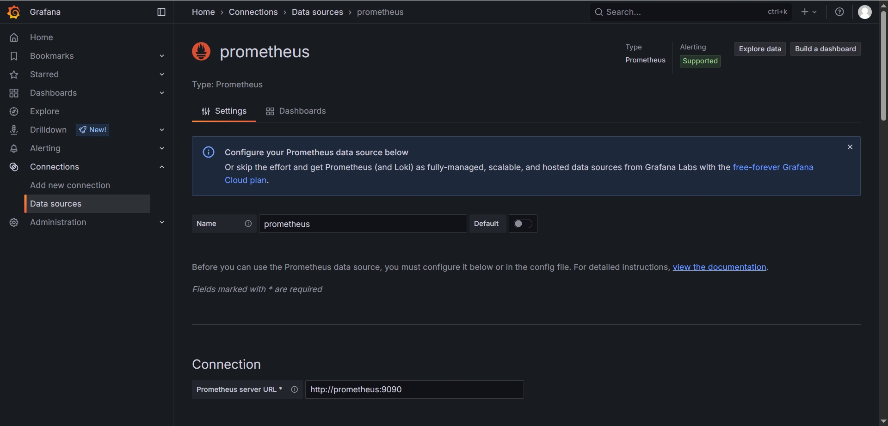888x426 pixels.
Task: Open the help question mark icon
Action: pos(839,12)
